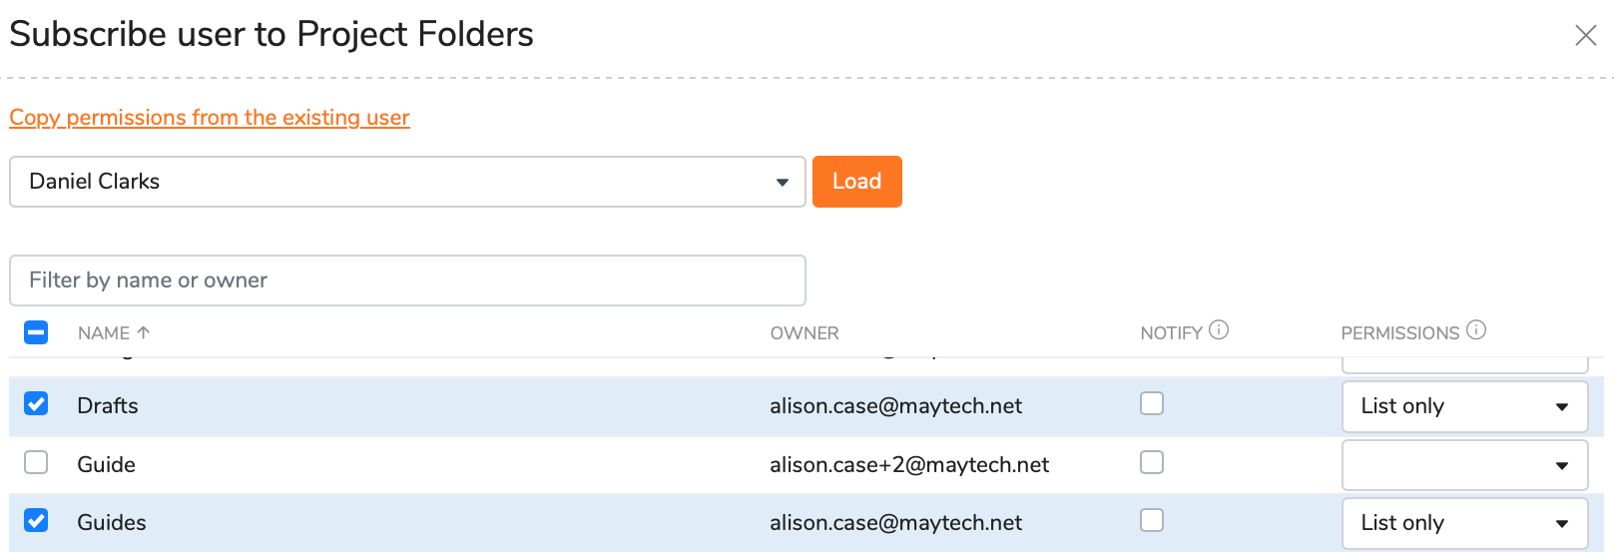Open empty Guide permissions dropdown
The height and width of the screenshot is (552, 1614).
coord(1464,465)
